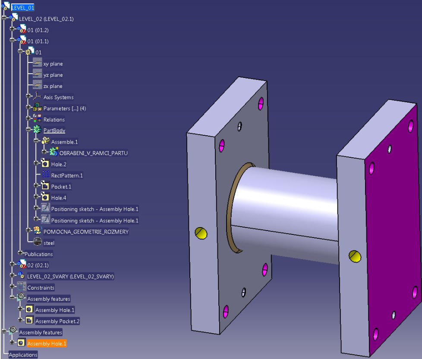Click the highlighted Assembly Hole.1 icon
The width and height of the screenshot is (422, 359).
point(21,342)
